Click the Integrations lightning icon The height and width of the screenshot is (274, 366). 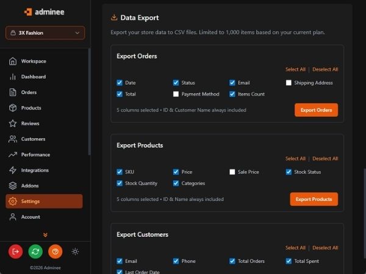[13, 170]
